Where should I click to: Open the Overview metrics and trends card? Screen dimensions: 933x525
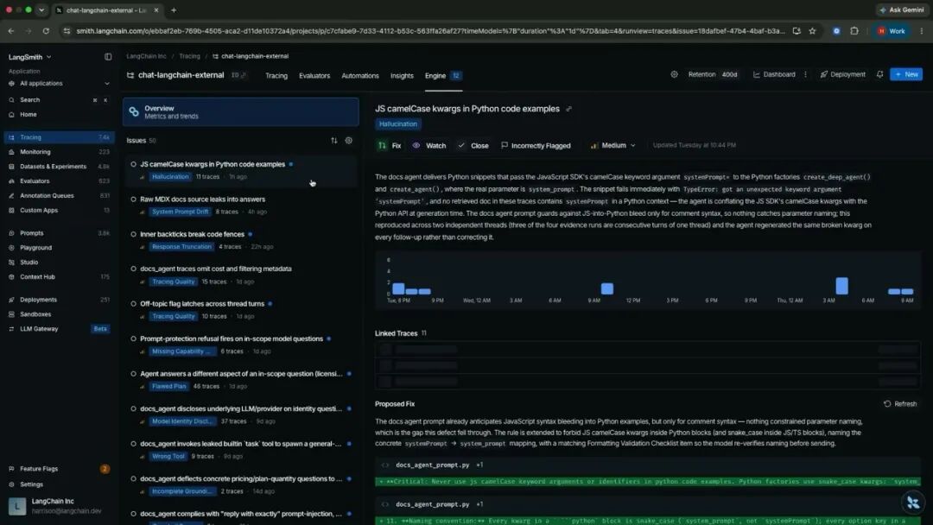click(x=241, y=111)
